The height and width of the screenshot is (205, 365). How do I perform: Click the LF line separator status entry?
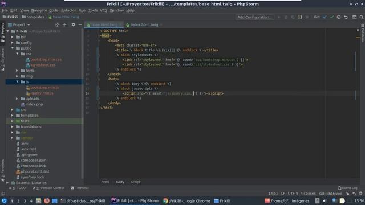pyautogui.click(x=283, y=194)
